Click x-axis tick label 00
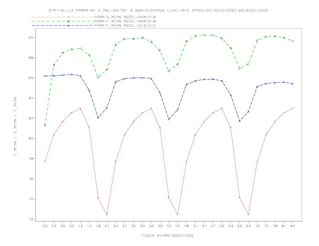This screenshot has height=246, width=319. pyautogui.click(x=45, y=226)
